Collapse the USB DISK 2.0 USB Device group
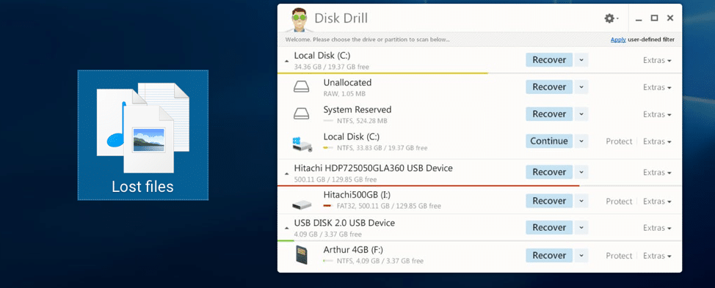This screenshot has height=288, width=715. (x=287, y=228)
